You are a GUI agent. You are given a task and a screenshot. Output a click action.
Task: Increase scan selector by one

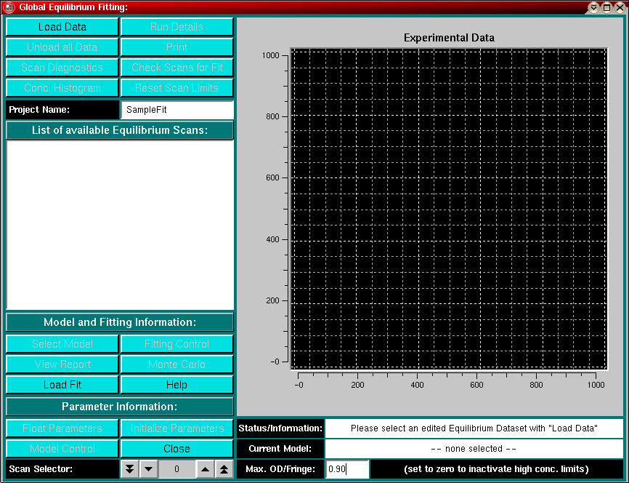(205, 469)
